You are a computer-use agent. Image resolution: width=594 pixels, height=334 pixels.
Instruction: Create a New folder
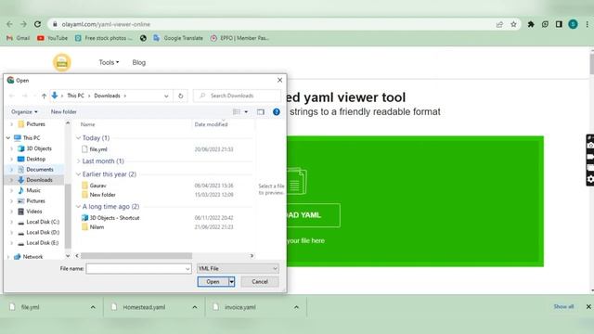tap(64, 111)
